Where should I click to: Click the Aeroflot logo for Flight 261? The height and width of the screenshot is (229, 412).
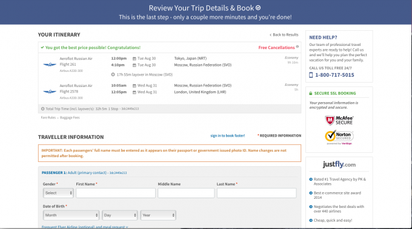tap(50, 65)
